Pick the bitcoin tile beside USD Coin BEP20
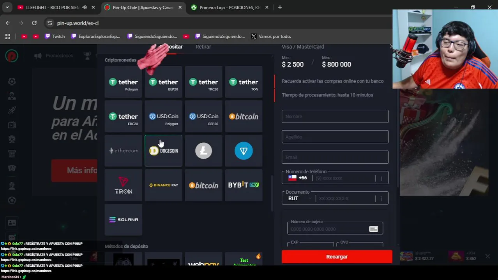This screenshot has width=498, height=280. 244,117
